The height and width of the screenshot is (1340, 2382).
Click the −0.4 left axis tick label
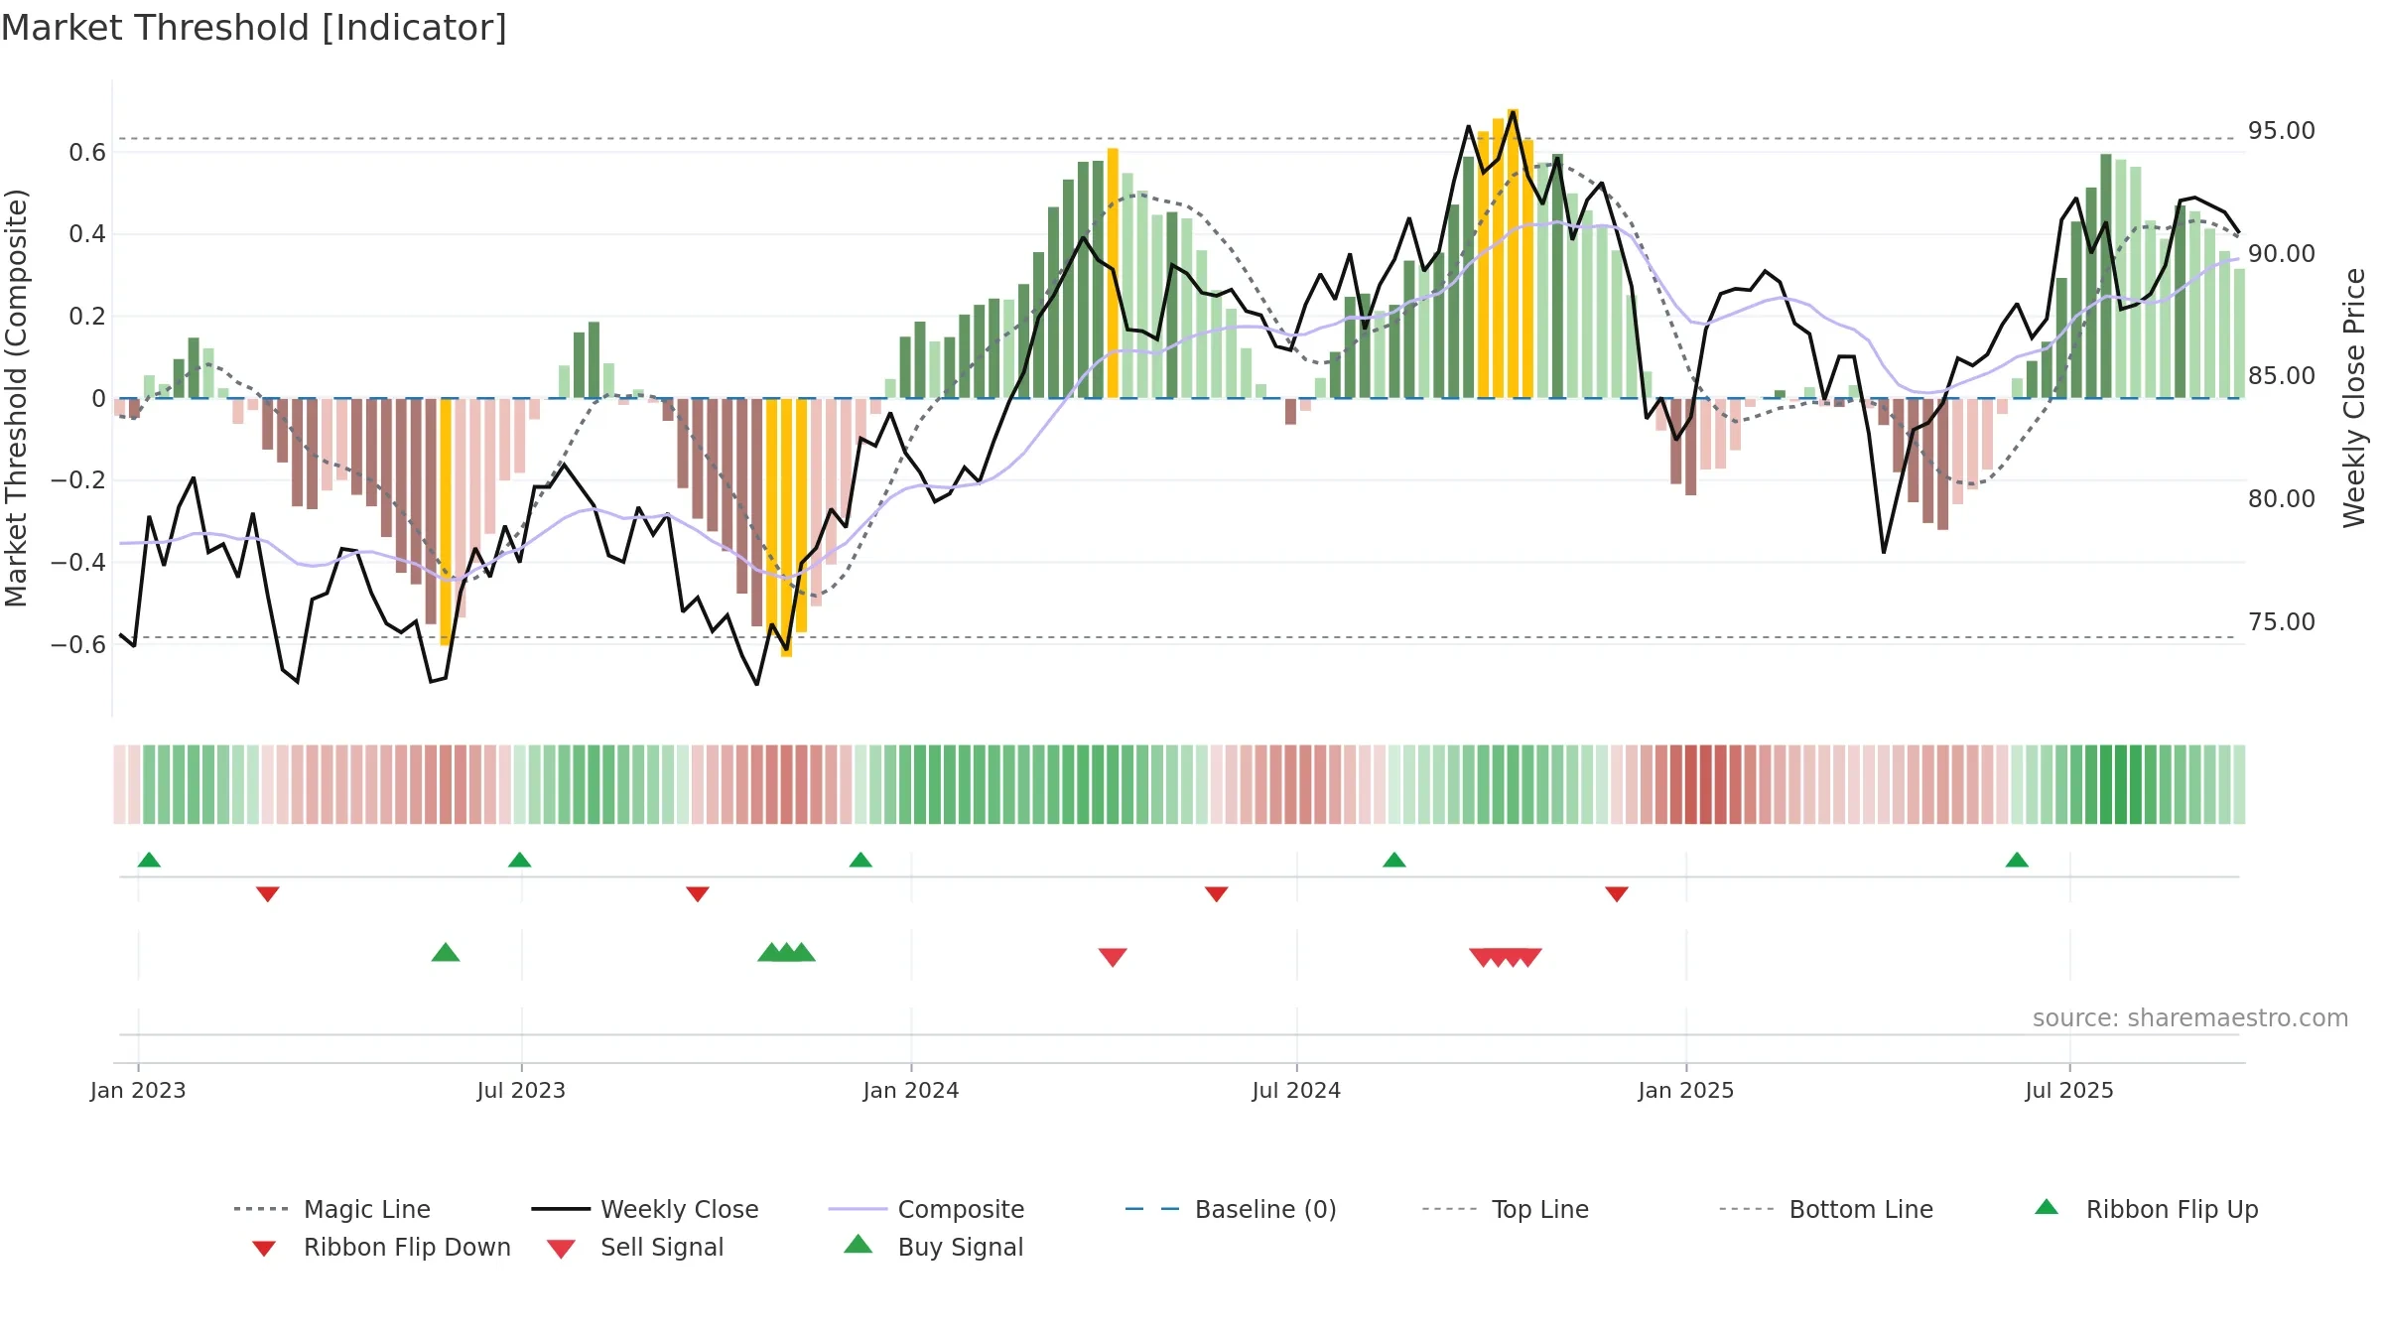coord(78,563)
